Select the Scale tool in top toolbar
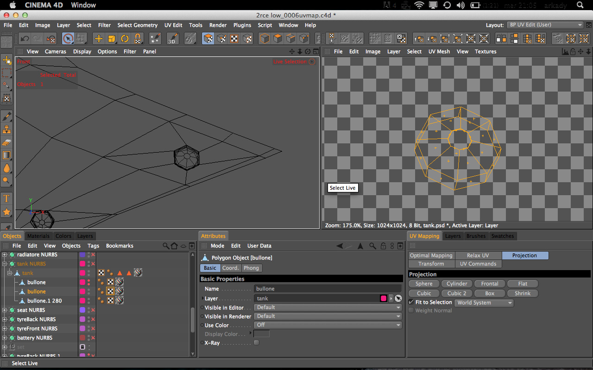593x370 pixels. click(x=111, y=39)
